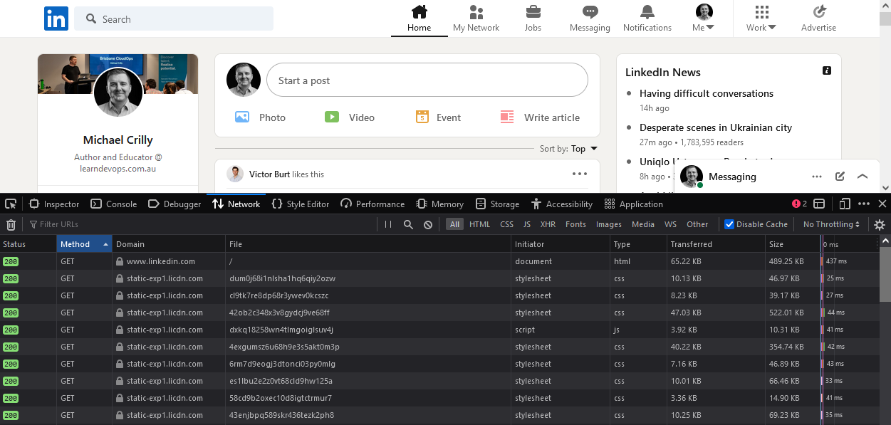Open LinkedIn Notifications bell
The image size is (891, 425).
pyautogui.click(x=647, y=18)
